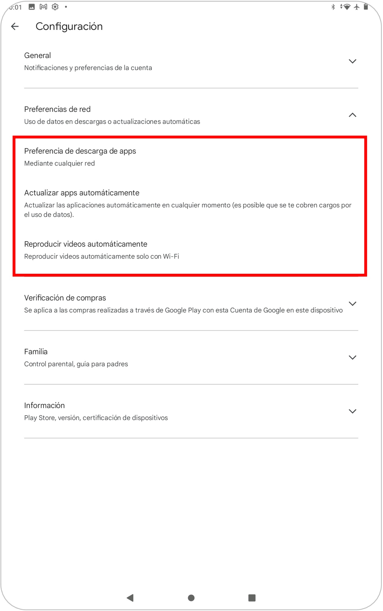
Task: Open Reproducir videos automáticamente setting
Action: coord(86,250)
